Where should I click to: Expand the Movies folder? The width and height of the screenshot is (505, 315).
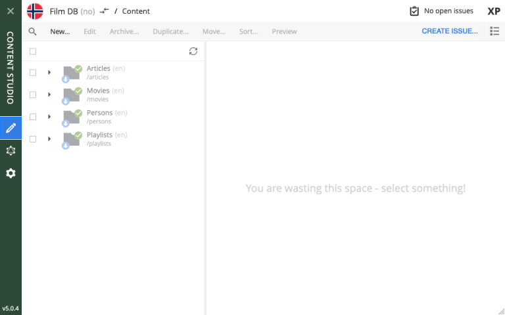click(x=49, y=94)
